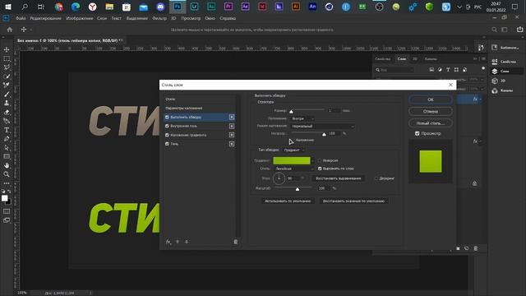Enable the Dither checkbox

point(376,178)
